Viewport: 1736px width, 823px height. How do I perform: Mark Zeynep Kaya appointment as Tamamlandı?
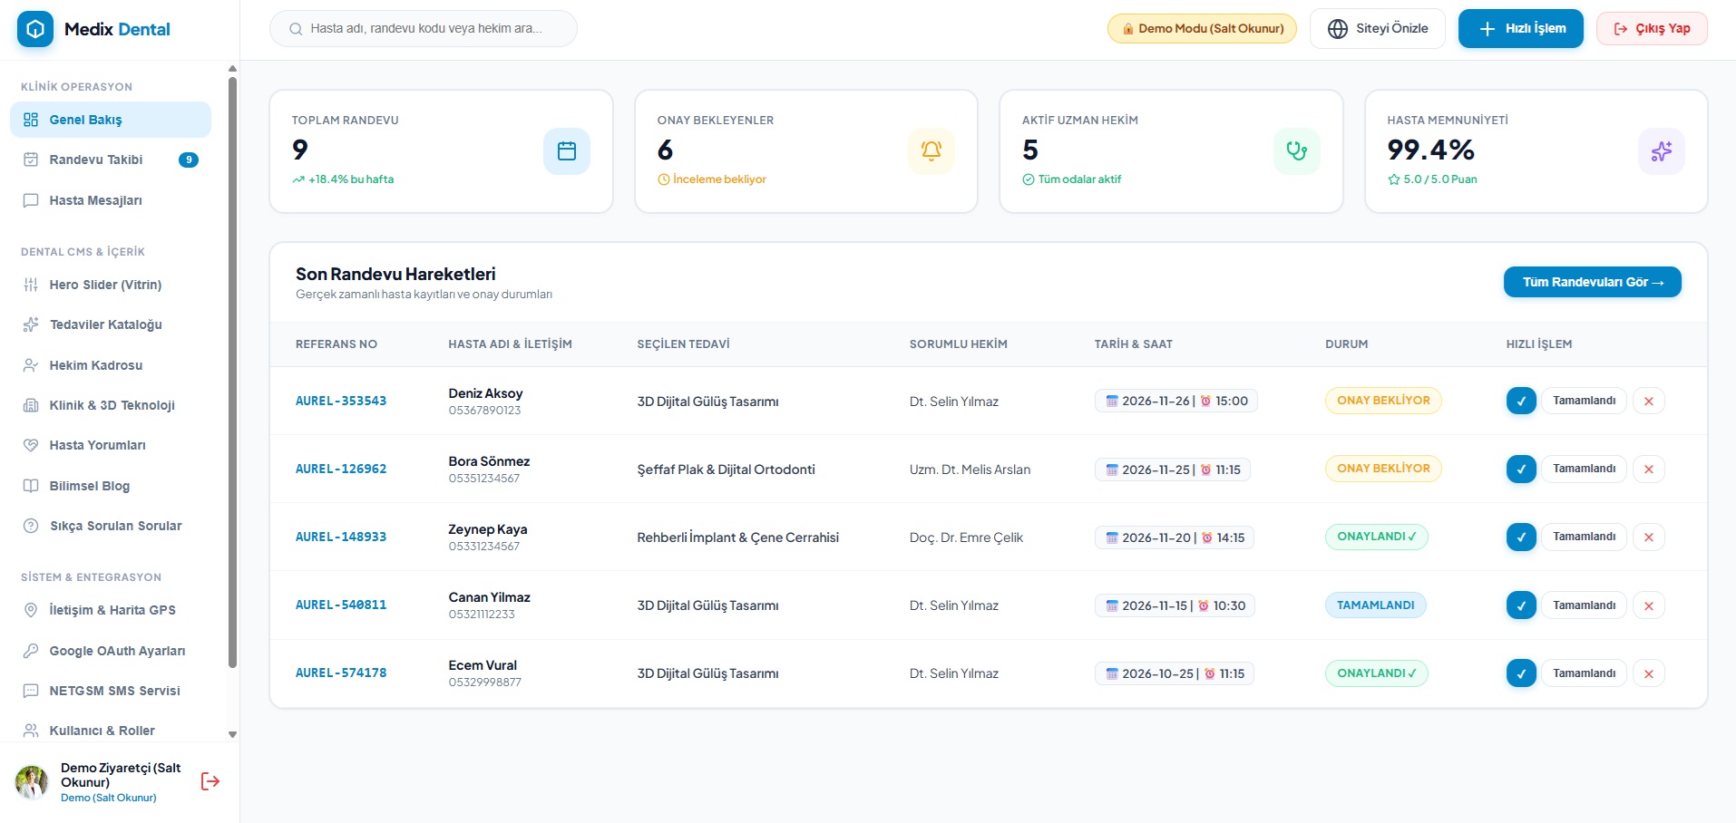pyautogui.click(x=1584, y=537)
